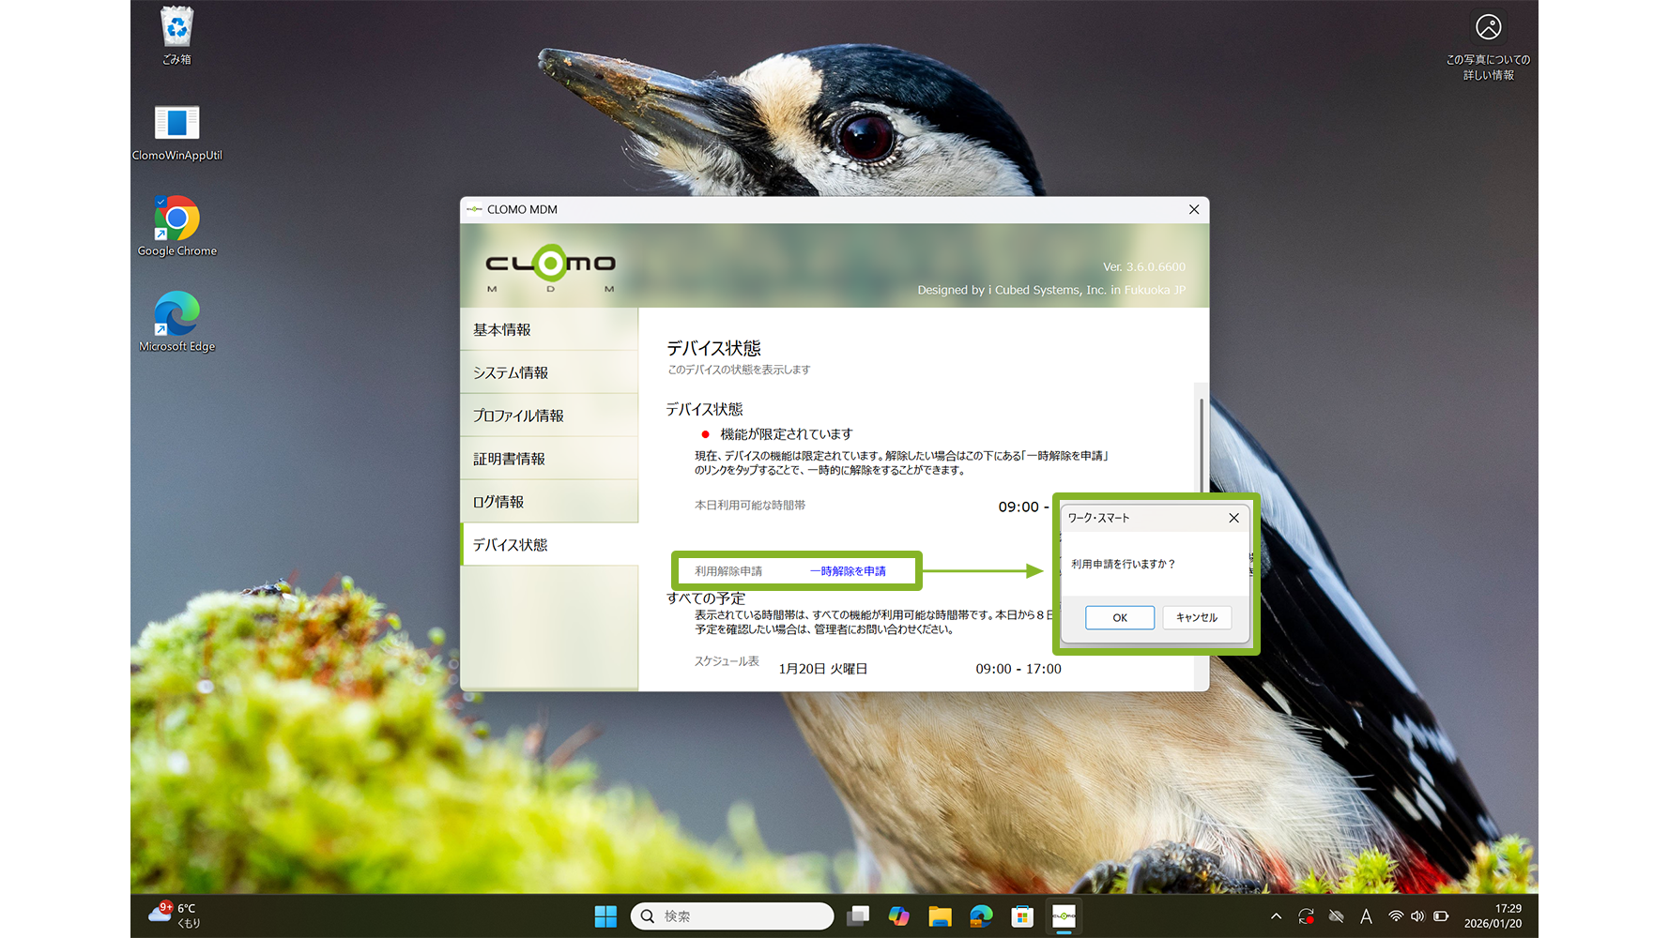
Task: Expand the hidden system tray icons chevron
Action: coord(1276,916)
